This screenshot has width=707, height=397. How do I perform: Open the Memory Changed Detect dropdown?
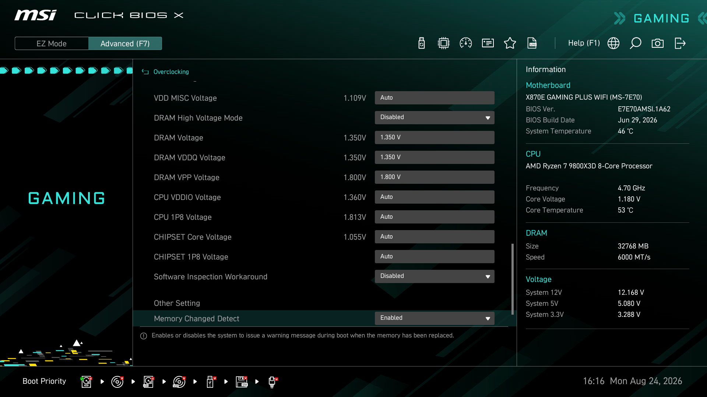(x=435, y=318)
